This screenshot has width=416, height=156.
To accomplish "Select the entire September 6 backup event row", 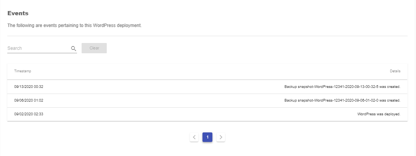I will [207, 101].
